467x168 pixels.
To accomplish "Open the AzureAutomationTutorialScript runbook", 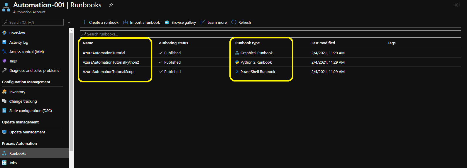I will [109, 72].
